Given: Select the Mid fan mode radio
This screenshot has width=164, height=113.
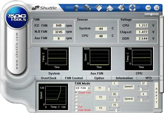Looking at the screenshot, I should [76, 104].
